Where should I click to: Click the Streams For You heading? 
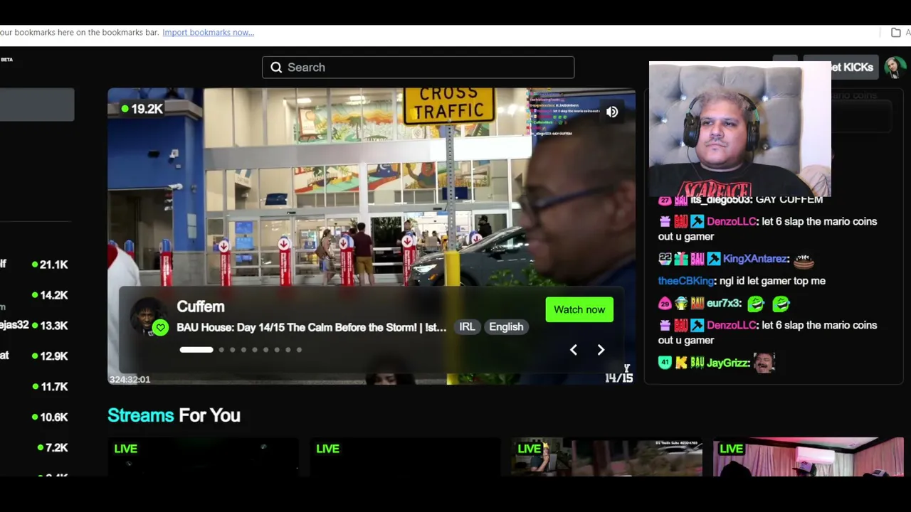(174, 415)
